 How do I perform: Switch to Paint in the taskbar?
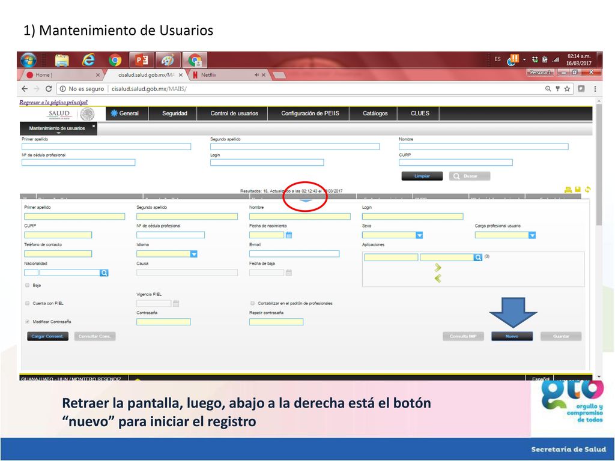pyautogui.click(x=168, y=60)
